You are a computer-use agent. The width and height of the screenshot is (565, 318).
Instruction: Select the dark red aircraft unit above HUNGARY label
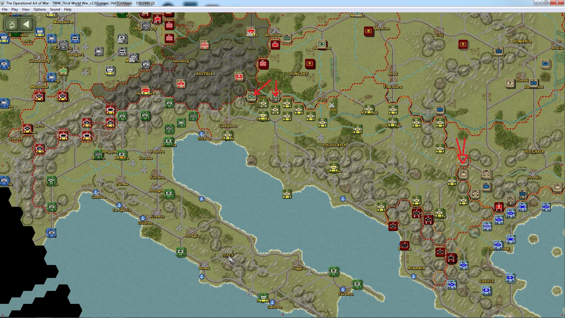pyautogui.click(x=310, y=64)
